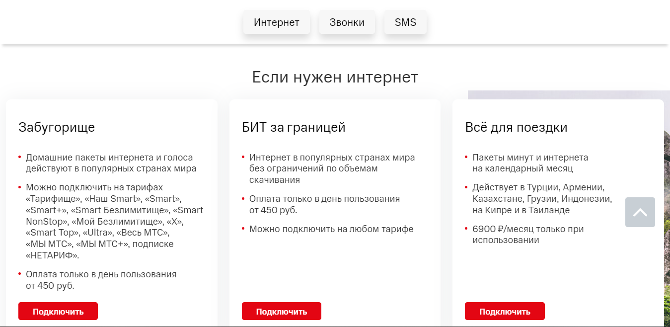Viewport: 670px width, 327px height.
Task: Click the Пакеты минут и интернета bullet
Action: click(530, 163)
